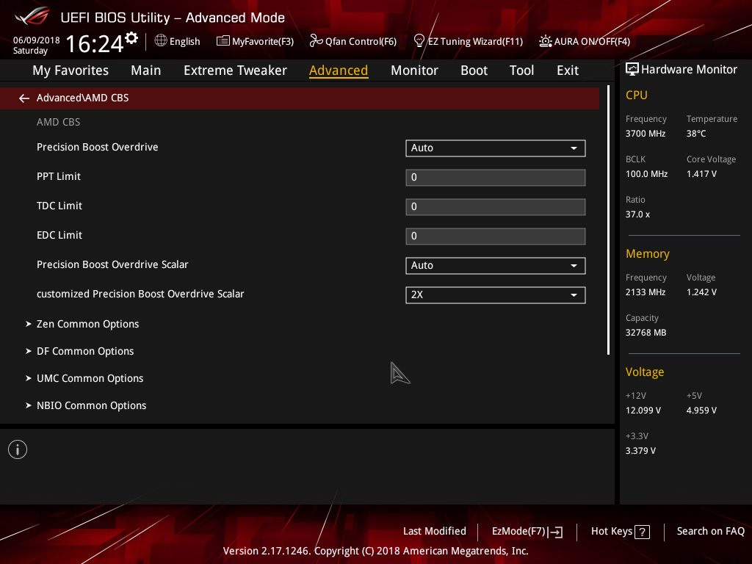Click the Precision Boost Overdrive label
Viewport: 752px width, 564px height.
coord(98,147)
